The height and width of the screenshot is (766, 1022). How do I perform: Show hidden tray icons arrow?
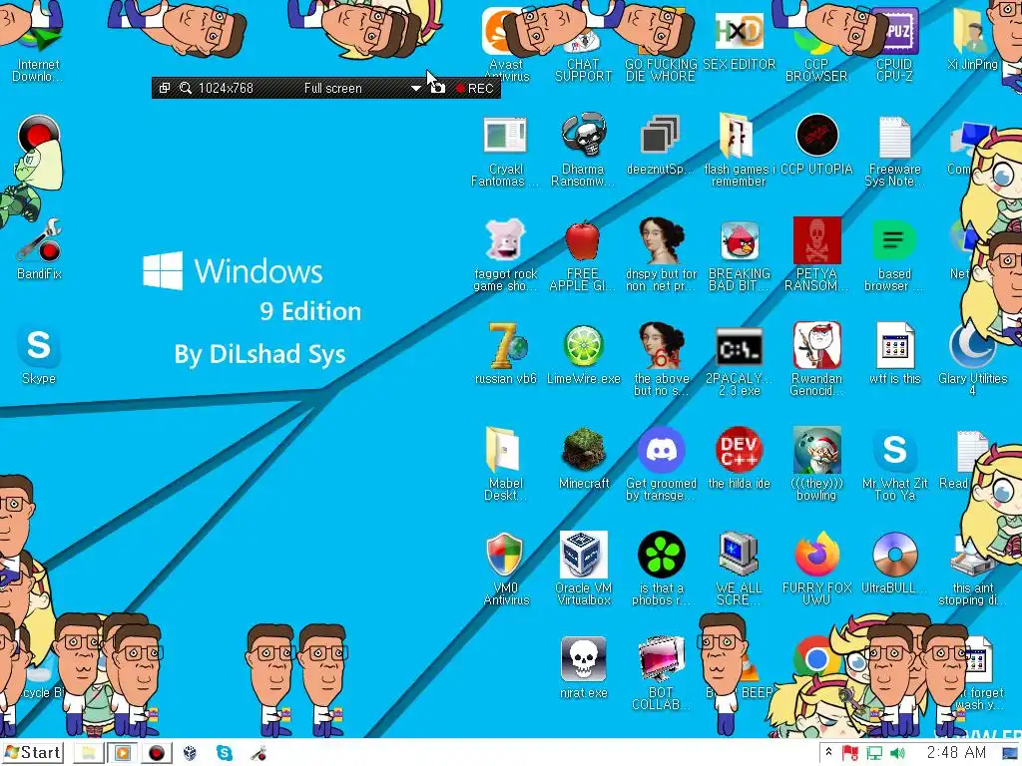828,752
